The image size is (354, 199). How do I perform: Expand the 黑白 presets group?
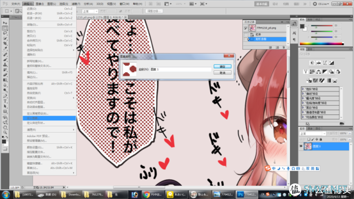click(x=303, y=108)
